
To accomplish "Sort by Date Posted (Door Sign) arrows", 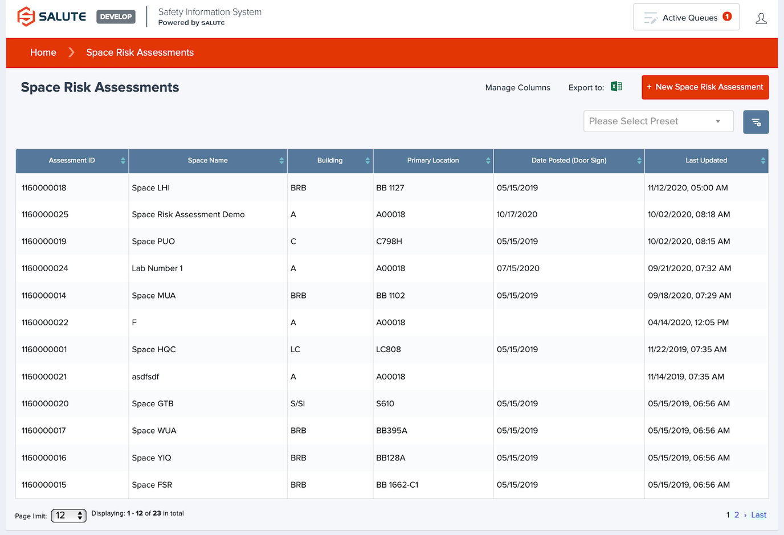I will point(639,161).
